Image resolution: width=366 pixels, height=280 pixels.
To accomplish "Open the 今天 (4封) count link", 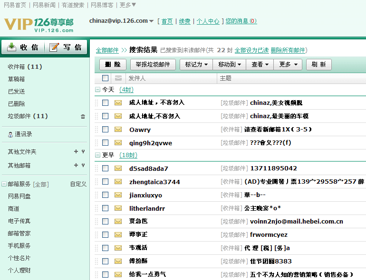I will (126, 90).
